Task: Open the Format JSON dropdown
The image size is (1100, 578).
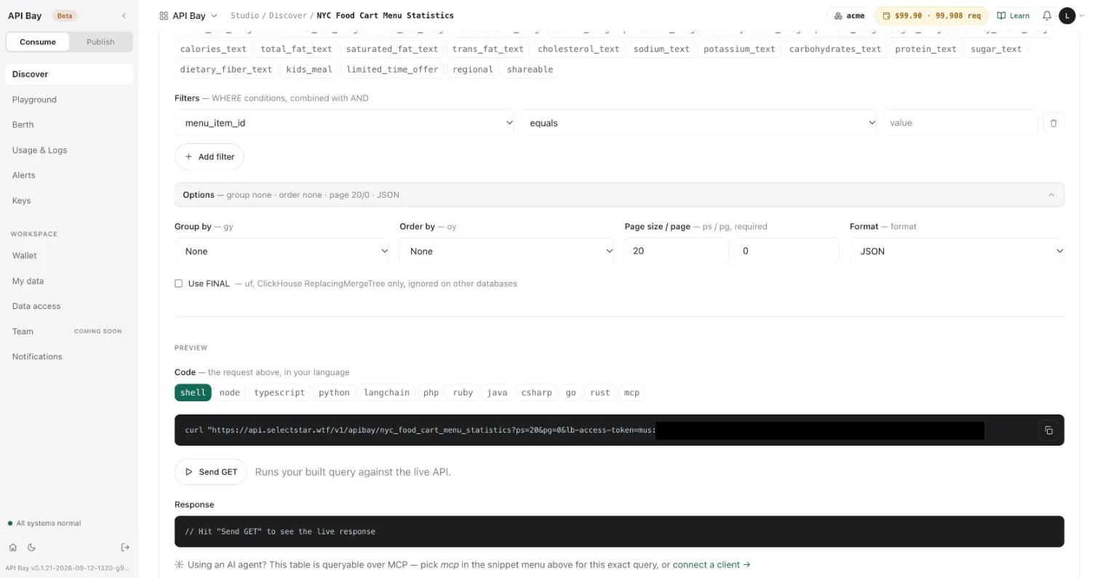Action: point(957,252)
